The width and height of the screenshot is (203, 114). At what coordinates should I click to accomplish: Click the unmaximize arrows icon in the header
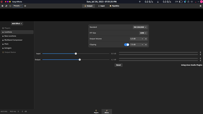click(6, 6)
